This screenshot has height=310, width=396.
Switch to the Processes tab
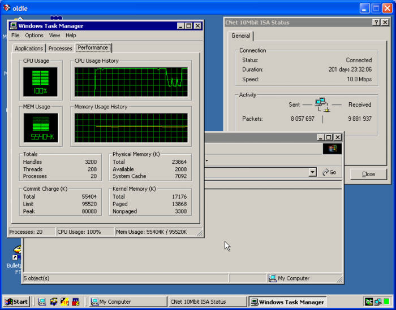click(60, 49)
